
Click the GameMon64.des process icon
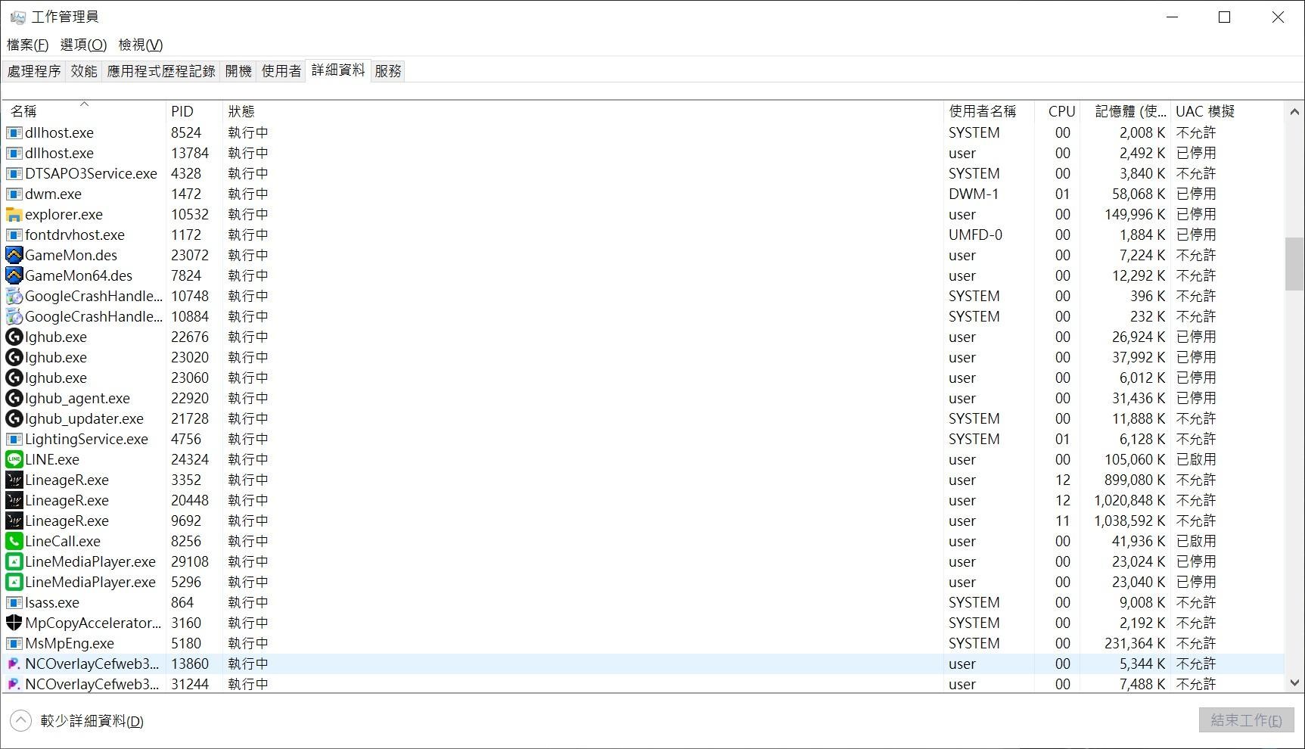coord(14,276)
